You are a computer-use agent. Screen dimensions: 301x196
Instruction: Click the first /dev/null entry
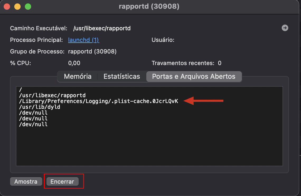pyautogui.click(x=33, y=113)
